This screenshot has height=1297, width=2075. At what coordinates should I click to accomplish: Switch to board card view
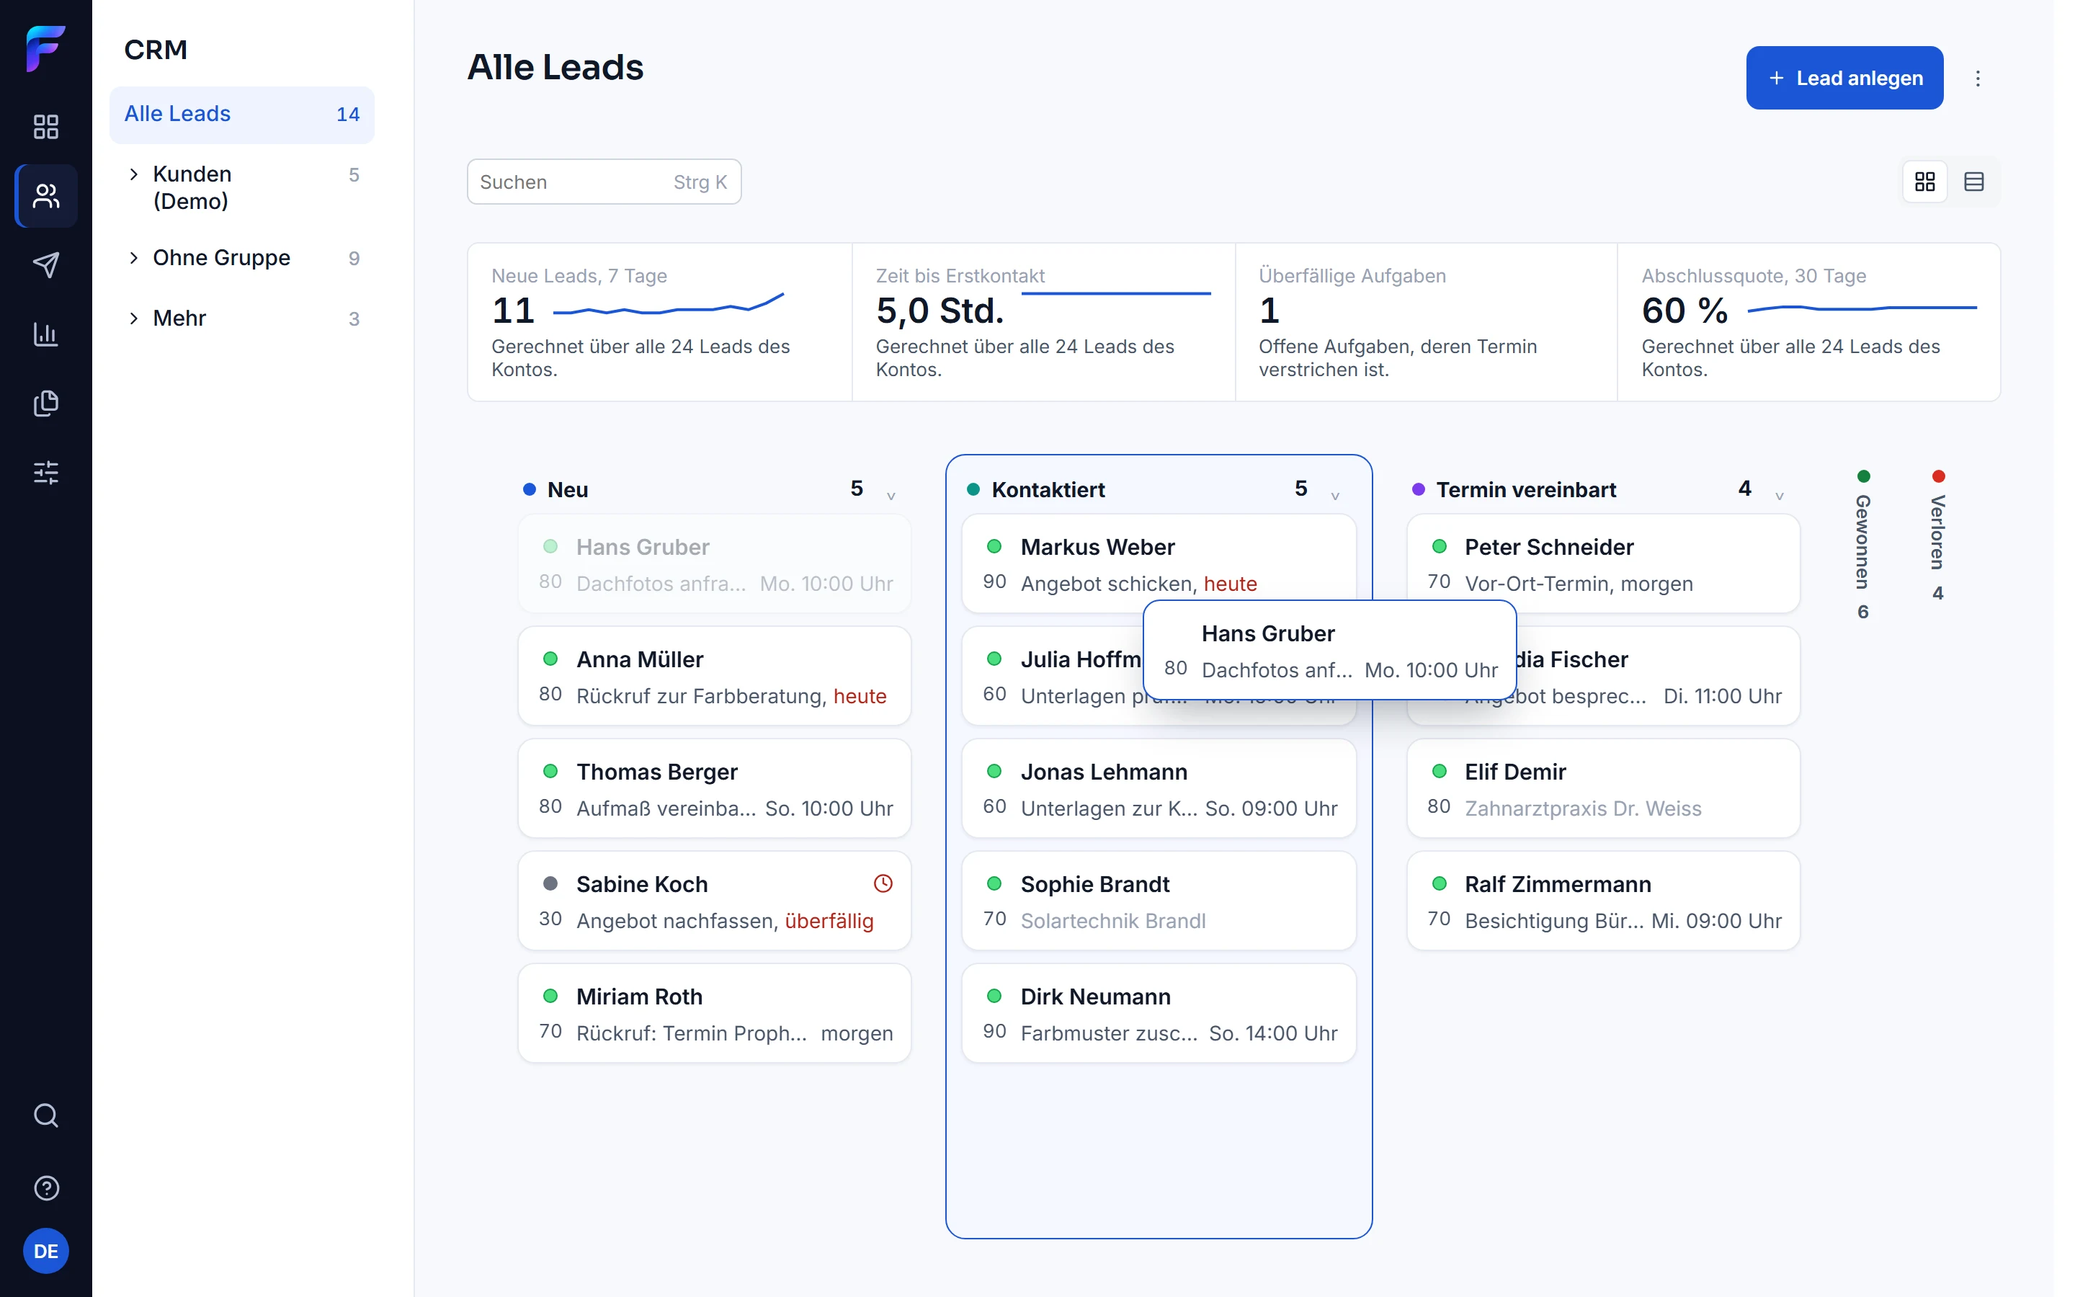point(1925,182)
